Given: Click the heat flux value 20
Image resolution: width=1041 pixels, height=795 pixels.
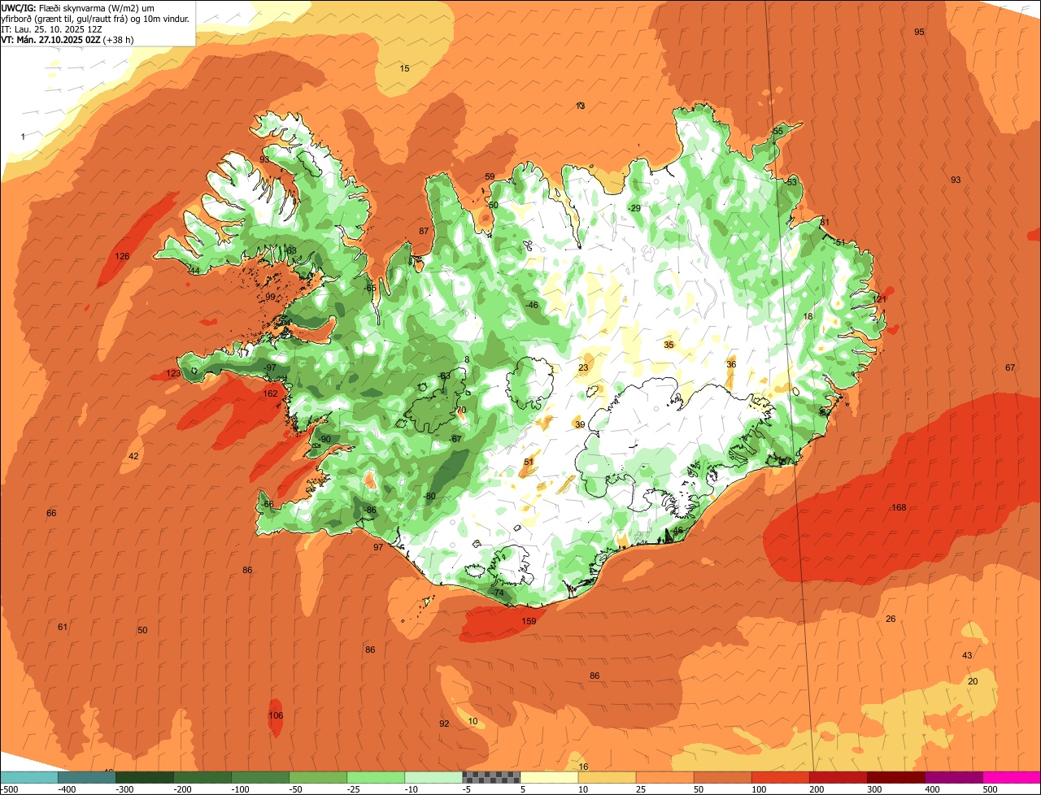Looking at the screenshot, I should pyautogui.click(x=973, y=682).
